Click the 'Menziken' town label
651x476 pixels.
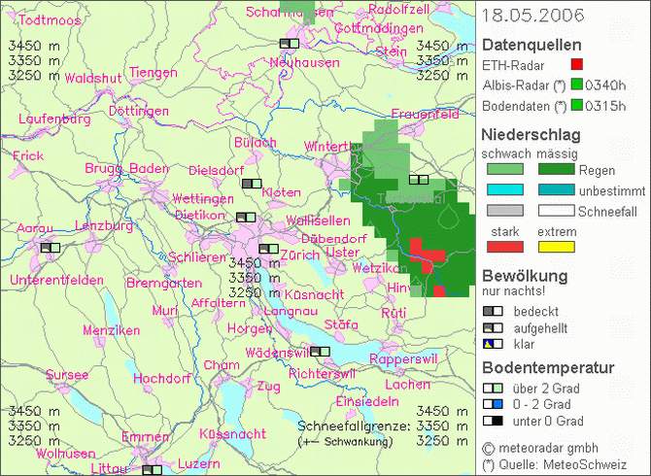(112, 330)
